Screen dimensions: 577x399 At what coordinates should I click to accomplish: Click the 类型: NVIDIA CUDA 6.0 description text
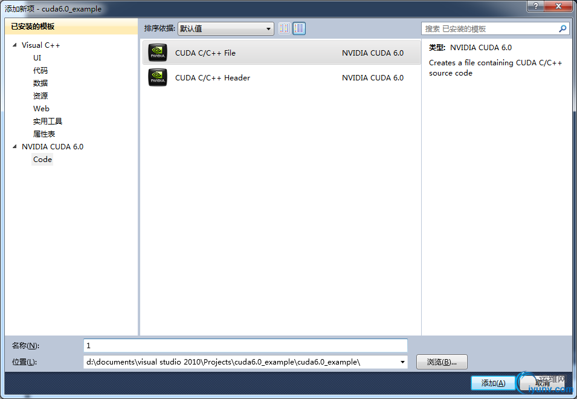click(470, 48)
